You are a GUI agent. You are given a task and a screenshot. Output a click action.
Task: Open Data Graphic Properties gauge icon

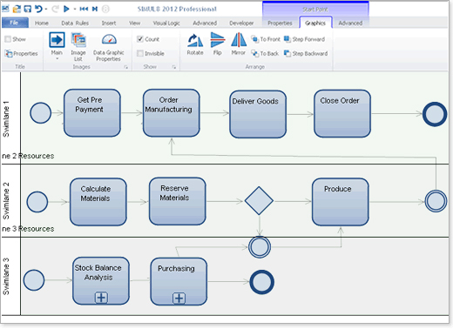109,39
